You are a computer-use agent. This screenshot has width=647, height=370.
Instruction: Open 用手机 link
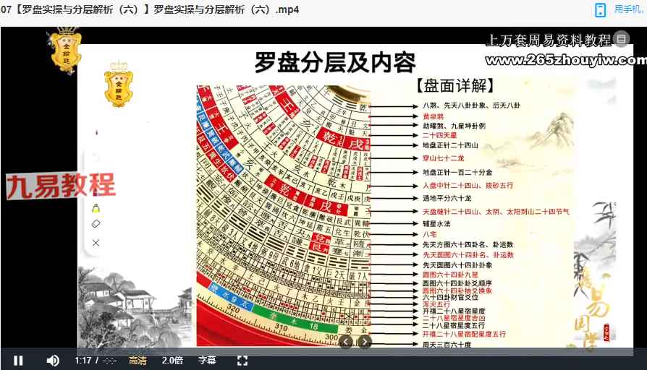(x=628, y=9)
